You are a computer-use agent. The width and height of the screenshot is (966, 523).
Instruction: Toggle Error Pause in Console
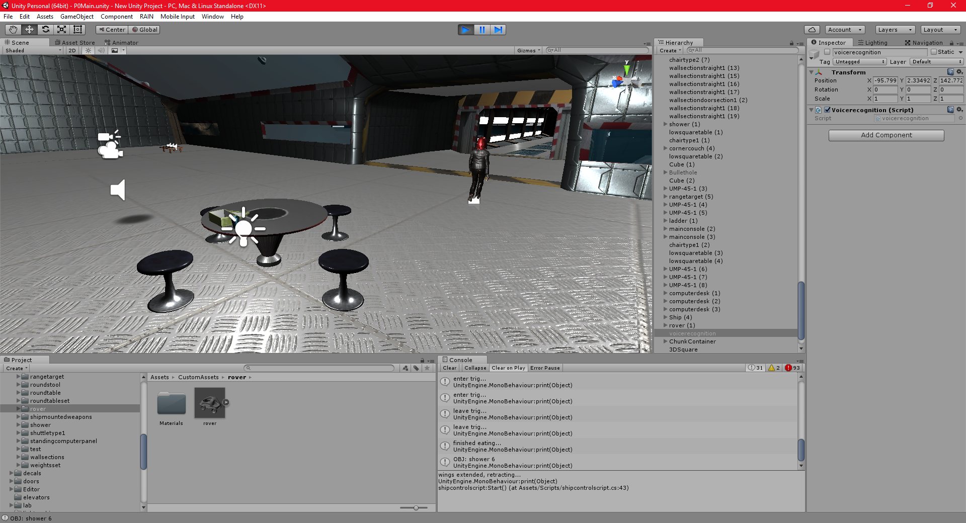pos(545,368)
